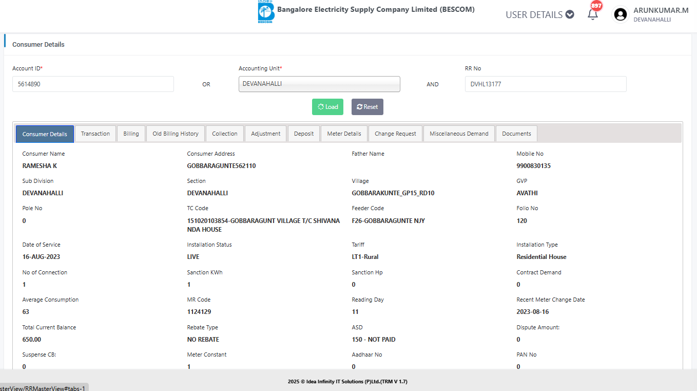The height and width of the screenshot is (391, 697).
Task: Click mobile number 9900830135
Action: pyautogui.click(x=534, y=166)
